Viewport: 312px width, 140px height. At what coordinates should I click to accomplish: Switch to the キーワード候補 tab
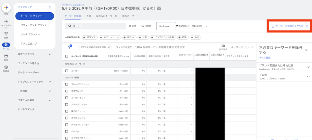[x=73, y=16]
